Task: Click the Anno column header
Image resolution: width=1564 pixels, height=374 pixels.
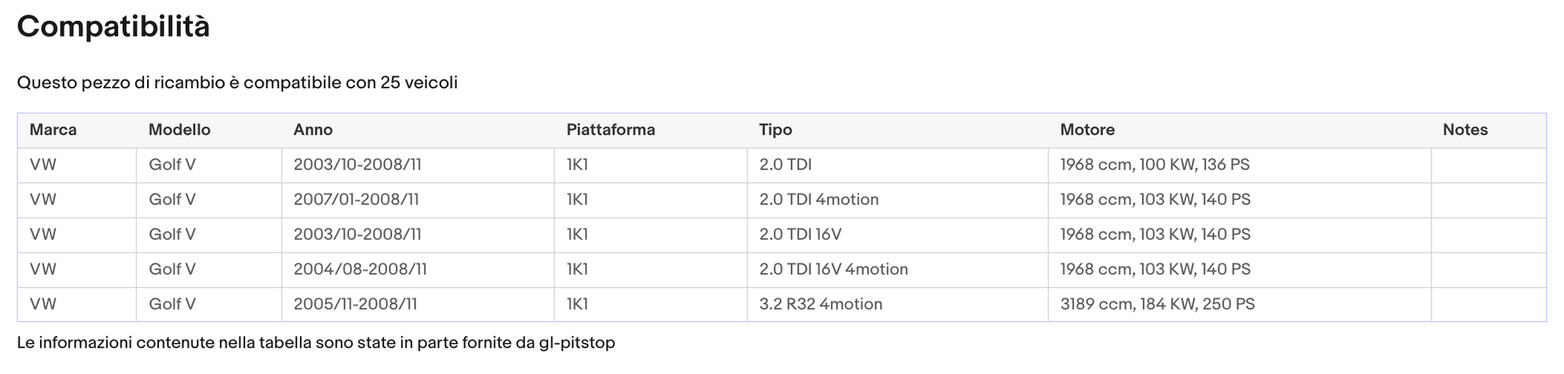Action: coord(313,130)
